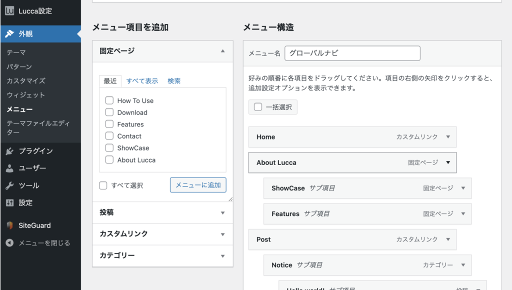
Task: Click the 設定 sliders icon
Action: point(9,202)
